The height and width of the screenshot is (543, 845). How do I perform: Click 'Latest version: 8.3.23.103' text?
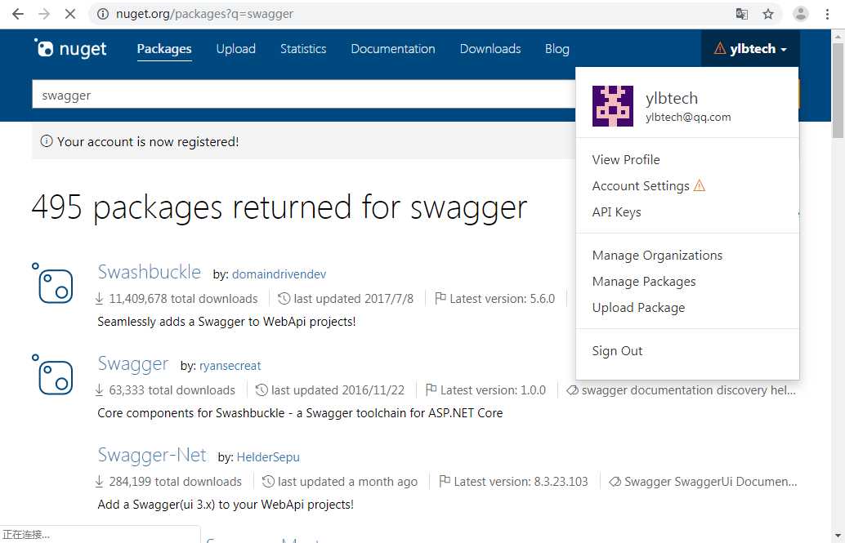click(x=521, y=482)
